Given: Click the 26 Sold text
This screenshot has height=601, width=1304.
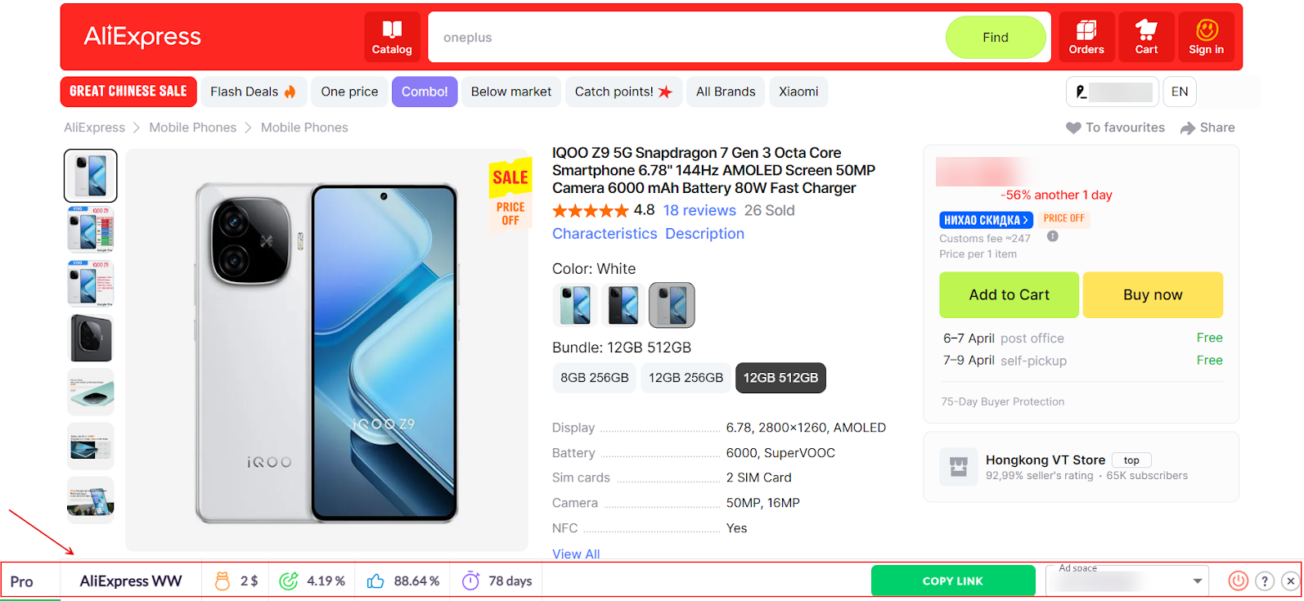Looking at the screenshot, I should 769,210.
